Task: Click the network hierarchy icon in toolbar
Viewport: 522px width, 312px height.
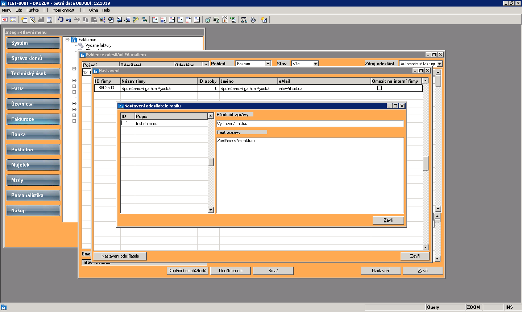Action: [x=244, y=20]
